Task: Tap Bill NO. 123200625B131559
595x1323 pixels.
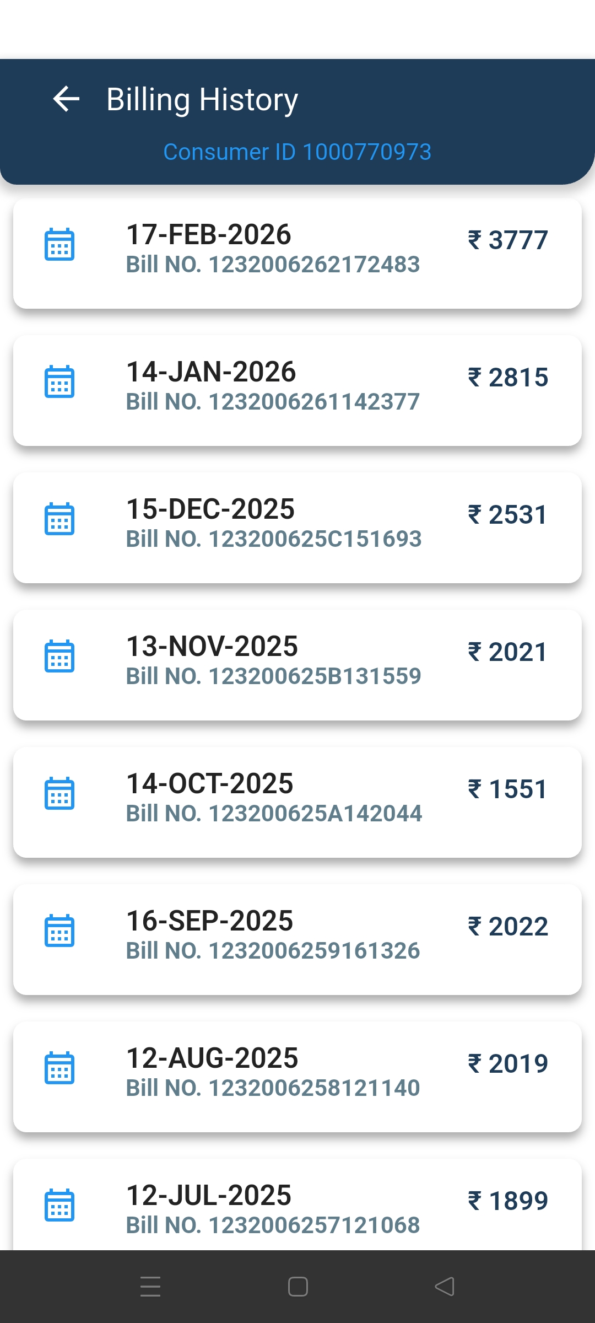Action: coord(273,676)
